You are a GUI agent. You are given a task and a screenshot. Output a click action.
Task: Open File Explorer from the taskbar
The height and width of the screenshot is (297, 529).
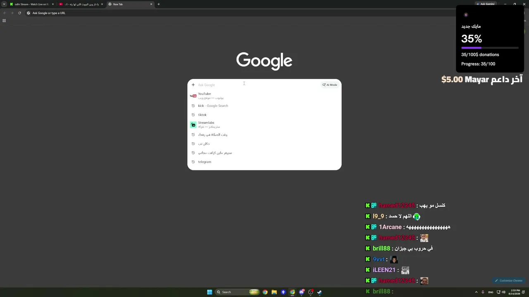(274, 292)
